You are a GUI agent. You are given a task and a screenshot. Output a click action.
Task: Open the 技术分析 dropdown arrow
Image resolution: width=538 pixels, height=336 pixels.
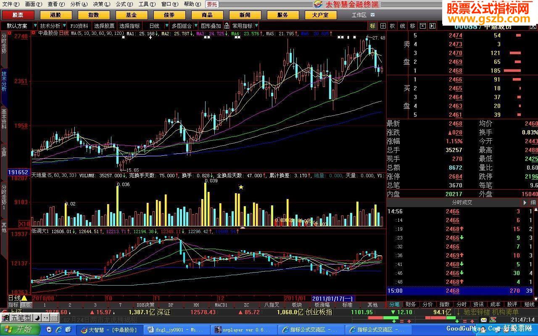pyautogui.click(x=64, y=26)
